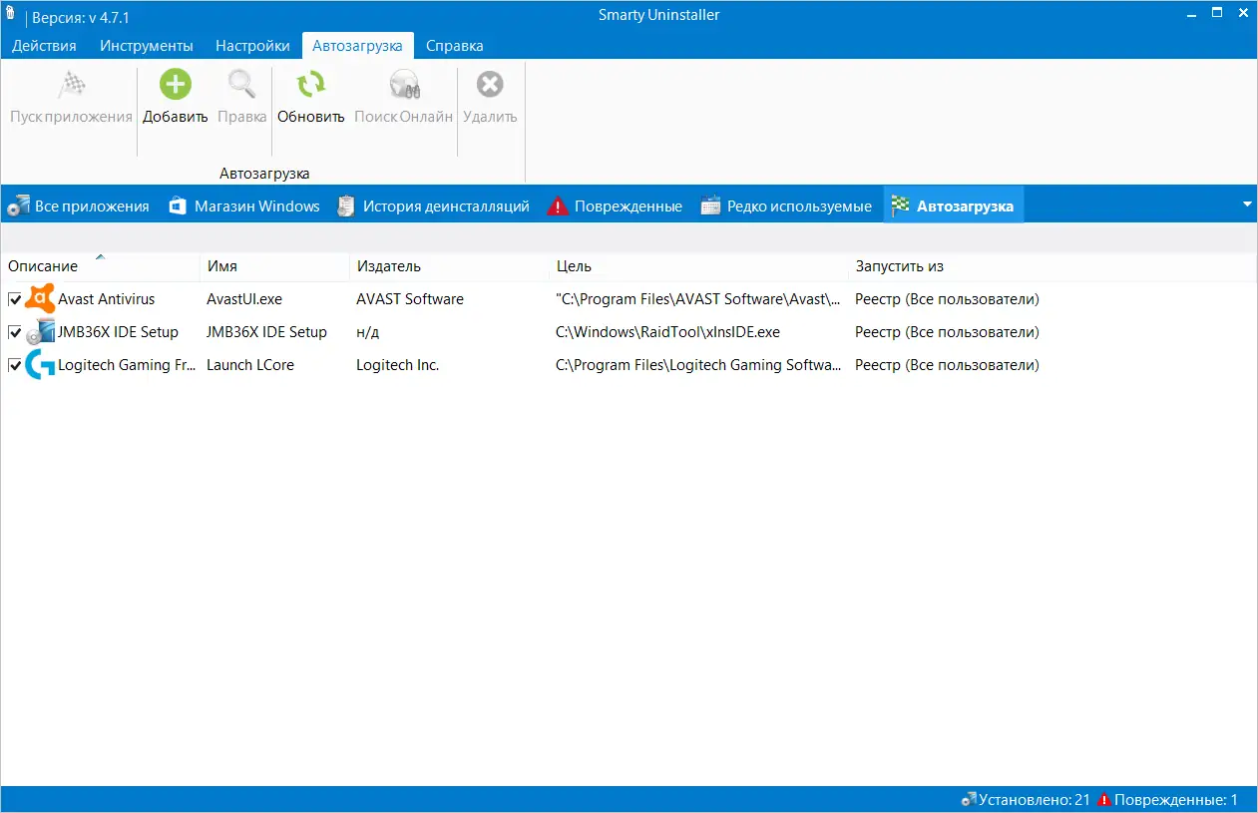Uncheck the Avast Antivirus startup checkbox
Image resolution: width=1258 pixels, height=813 pixels.
click(15, 299)
